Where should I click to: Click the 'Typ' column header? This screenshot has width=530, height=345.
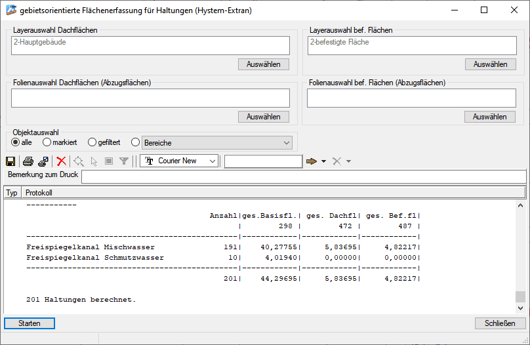[12, 193]
